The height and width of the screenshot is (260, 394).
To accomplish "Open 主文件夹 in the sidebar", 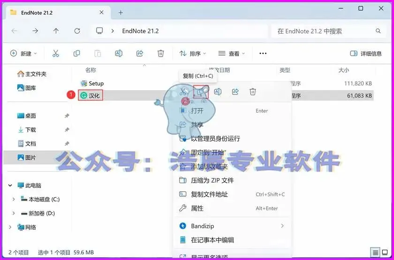I will coord(32,74).
